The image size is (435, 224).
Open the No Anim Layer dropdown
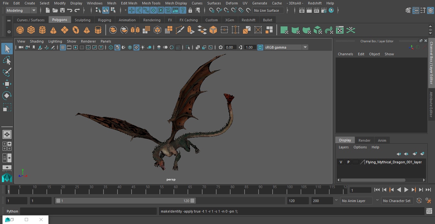coord(357,201)
